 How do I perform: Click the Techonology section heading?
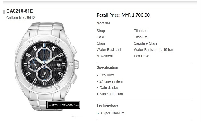pyautogui.click(x=108, y=105)
